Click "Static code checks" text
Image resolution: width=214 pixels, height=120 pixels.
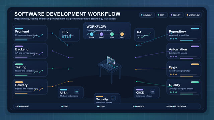(104, 103)
